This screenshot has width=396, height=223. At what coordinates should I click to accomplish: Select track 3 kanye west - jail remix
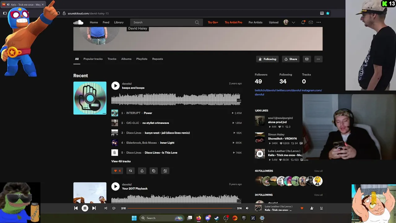tap(176, 133)
